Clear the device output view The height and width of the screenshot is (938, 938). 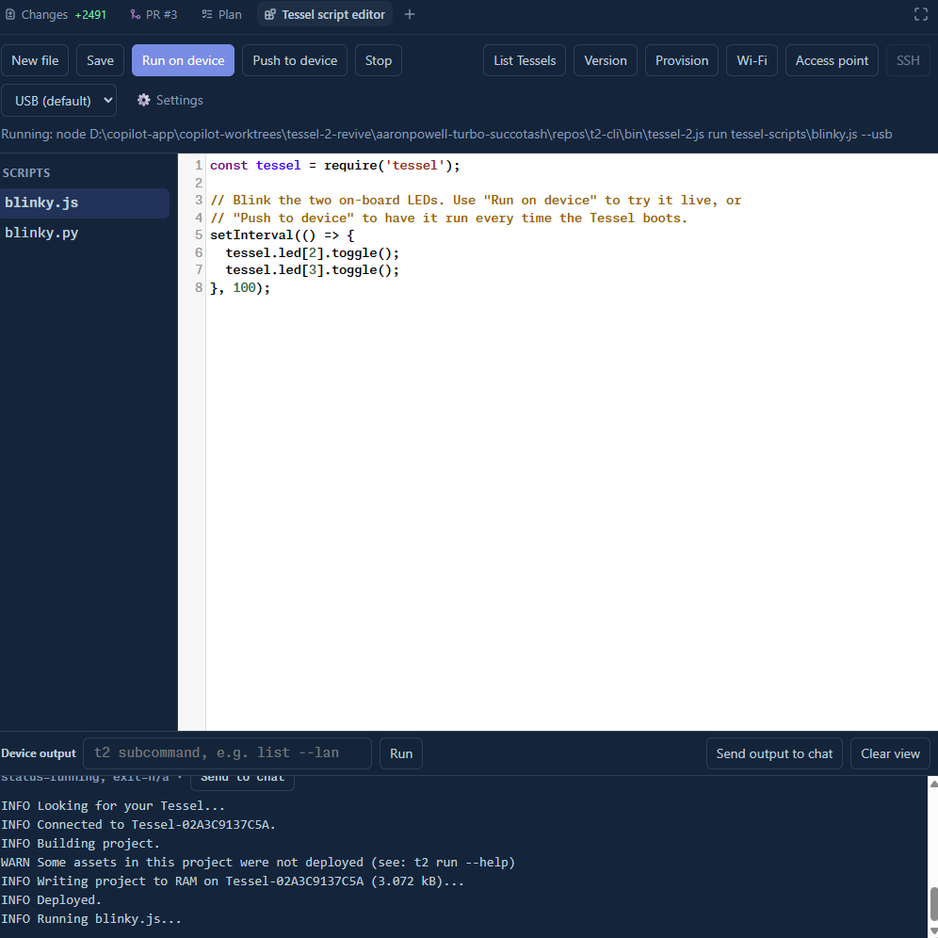pyautogui.click(x=890, y=753)
